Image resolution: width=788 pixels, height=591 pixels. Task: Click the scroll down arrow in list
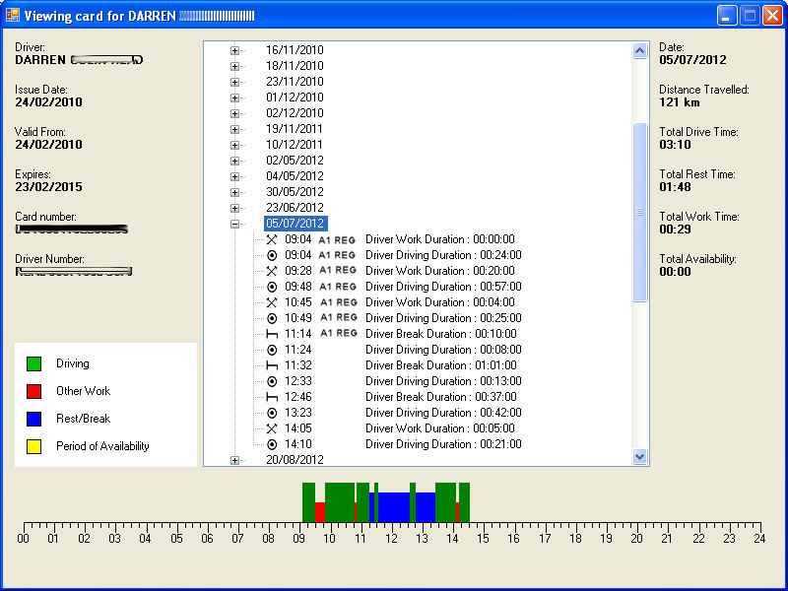click(x=639, y=457)
